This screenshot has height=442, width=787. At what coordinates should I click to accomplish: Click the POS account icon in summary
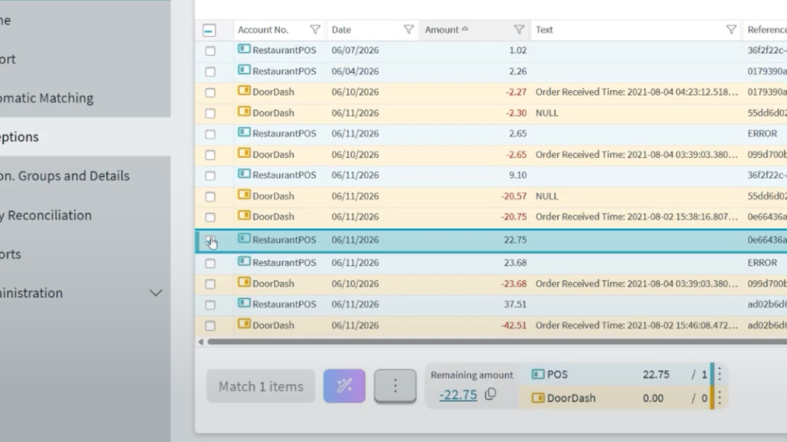(x=538, y=374)
